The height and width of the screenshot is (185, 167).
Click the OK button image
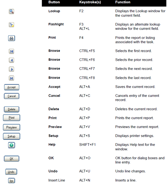12,159
